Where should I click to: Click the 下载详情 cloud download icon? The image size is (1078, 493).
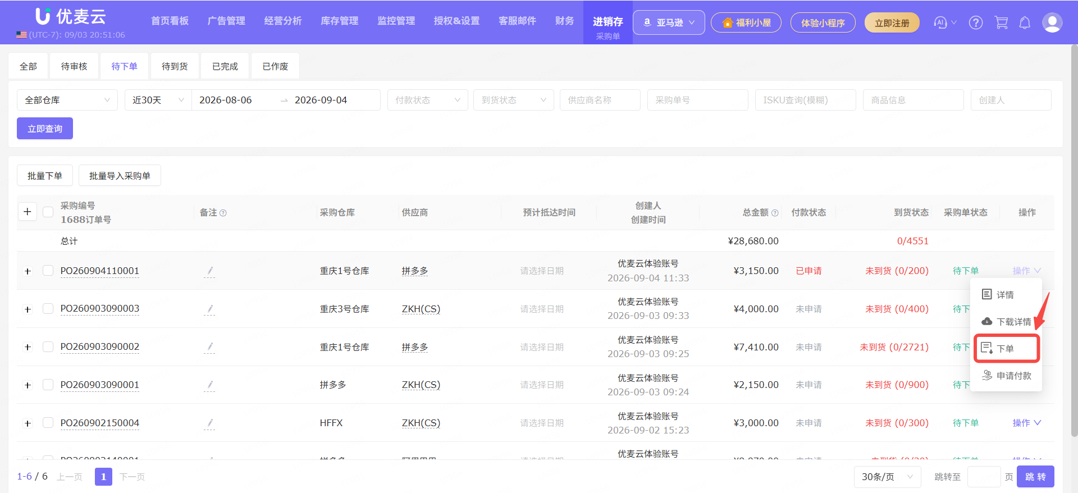986,321
